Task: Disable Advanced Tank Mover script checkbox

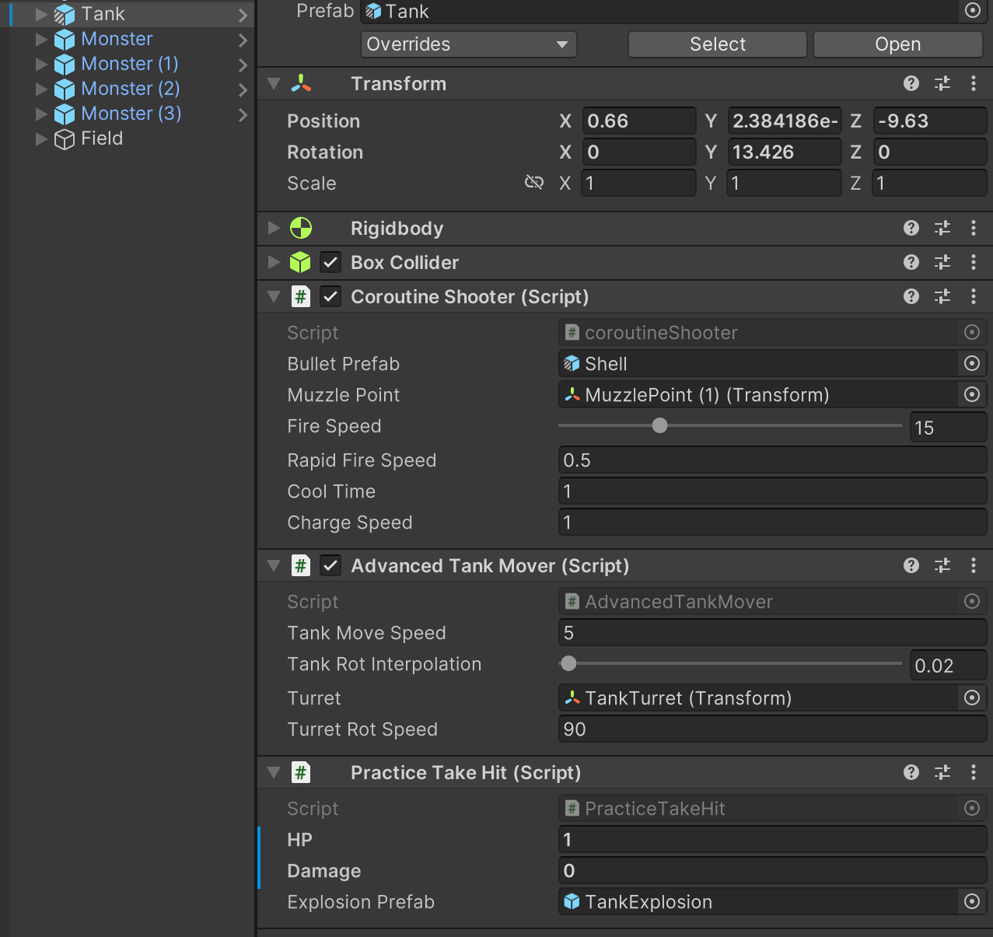Action: 330,565
